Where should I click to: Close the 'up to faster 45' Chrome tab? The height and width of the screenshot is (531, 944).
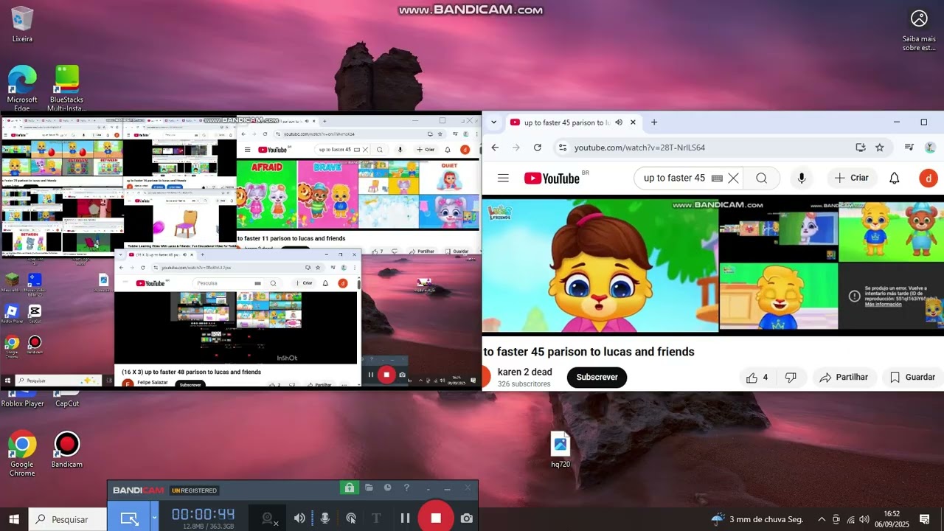633,122
